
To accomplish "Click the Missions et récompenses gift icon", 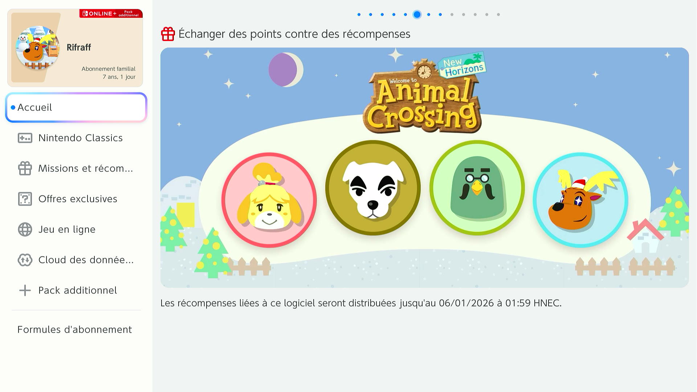I will (x=25, y=168).
